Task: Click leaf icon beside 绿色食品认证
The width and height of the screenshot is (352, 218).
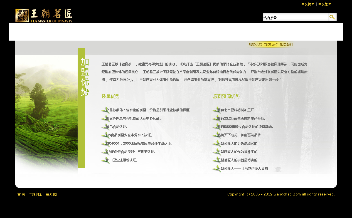Action: [105, 127]
